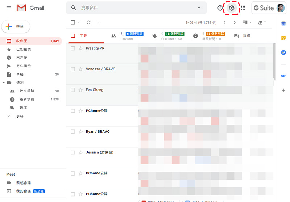Select the Eva Cheng email checkbox

click(73, 90)
